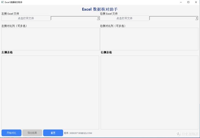Image resolution: width=200 pixels, height=138 pixels.
Task: Click the 导出结果 button
Action: coord(32,133)
